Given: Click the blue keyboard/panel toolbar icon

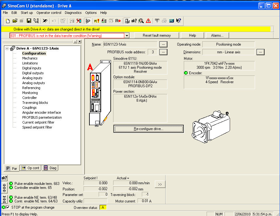Looking at the screenshot, I should click(171, 21).
